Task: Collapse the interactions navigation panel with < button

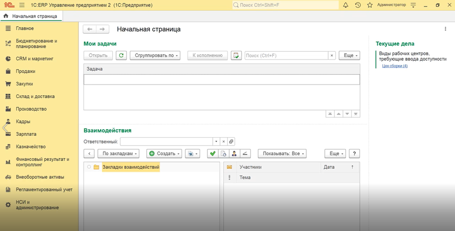Action: click(x=89, y=154)
